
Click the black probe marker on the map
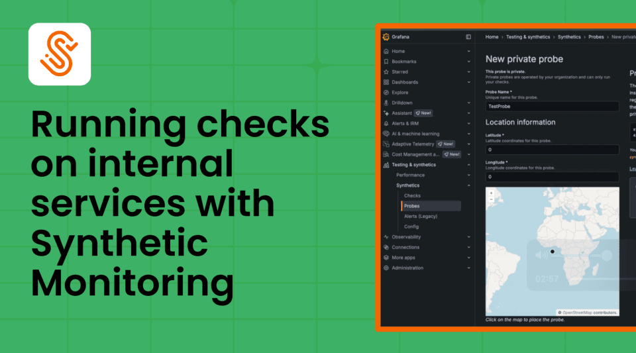(x=552, y=252)
